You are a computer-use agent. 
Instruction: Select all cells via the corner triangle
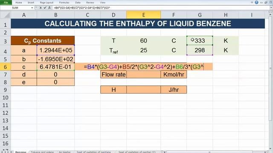[x=6, y=15]
